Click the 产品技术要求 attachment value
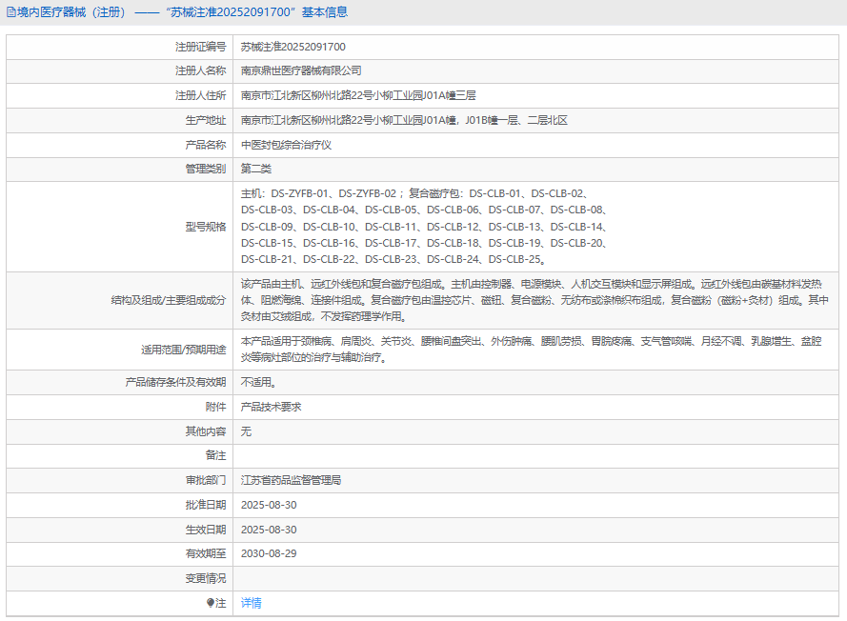The width and height of the screenshot is (847, 621). 272,407
